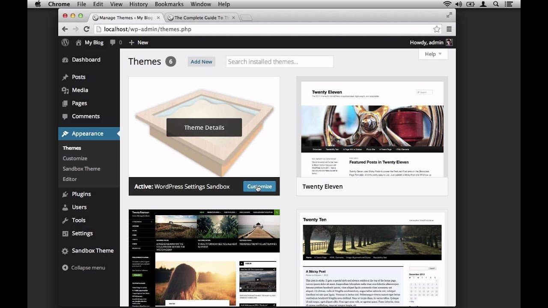Open the Plugins menu item label
This screenshot has height=308, width=548.
point(81,194)
